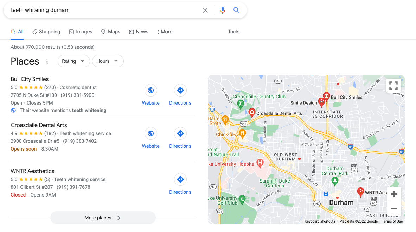This screenshot has width=416, height=232.
Task: Clear the search box with the X icon
Action: tap(205, 10)
